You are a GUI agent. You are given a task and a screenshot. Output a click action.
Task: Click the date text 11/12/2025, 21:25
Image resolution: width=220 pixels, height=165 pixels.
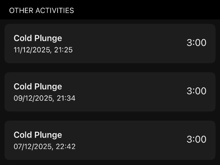43,50
